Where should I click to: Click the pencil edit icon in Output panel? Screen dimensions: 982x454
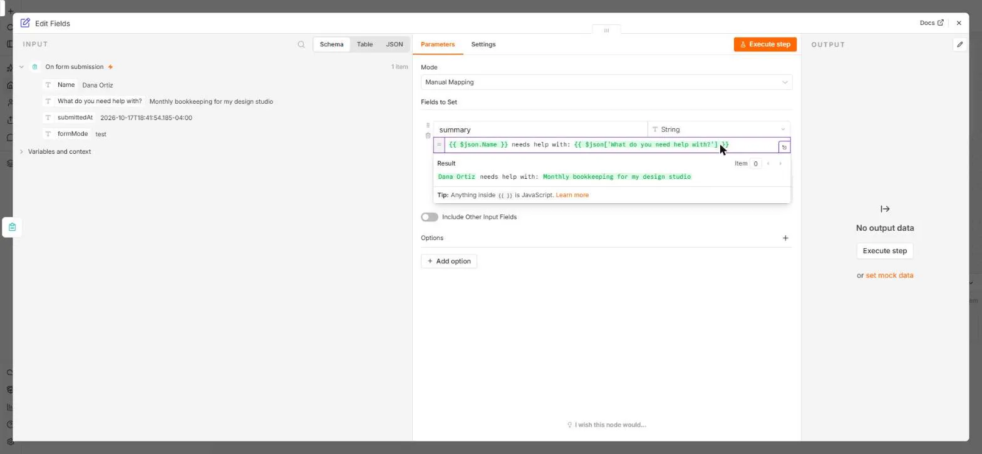[x=959, y=44]
